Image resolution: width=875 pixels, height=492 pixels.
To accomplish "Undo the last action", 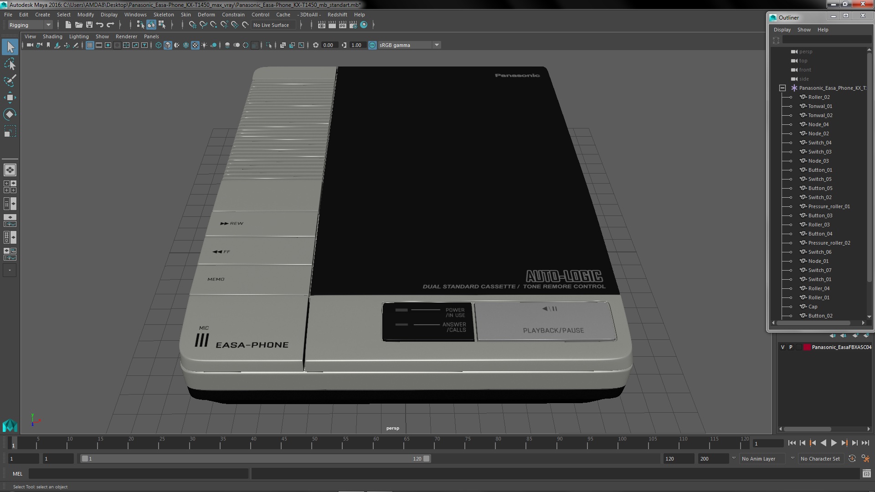I will [x=100, y=25].
